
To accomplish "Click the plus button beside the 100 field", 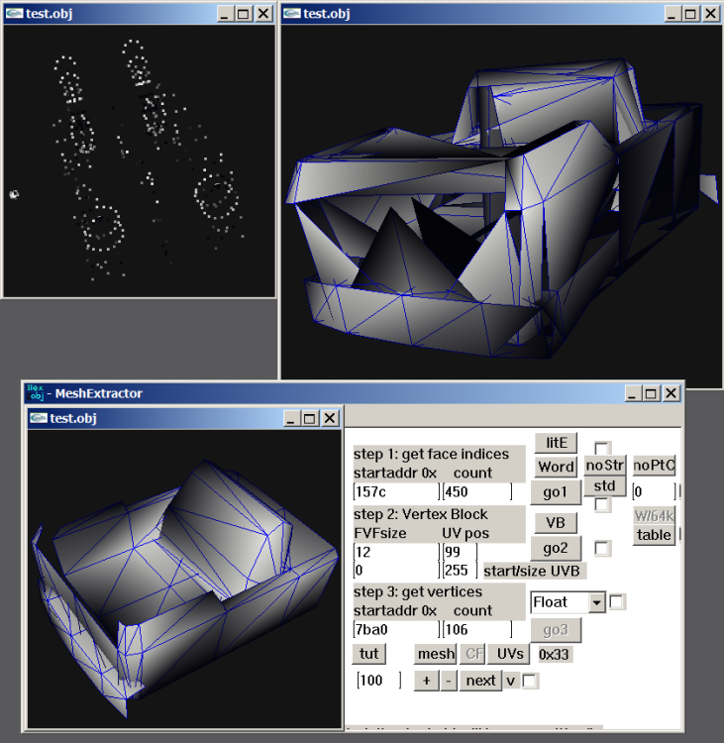I will click(427, 681).
